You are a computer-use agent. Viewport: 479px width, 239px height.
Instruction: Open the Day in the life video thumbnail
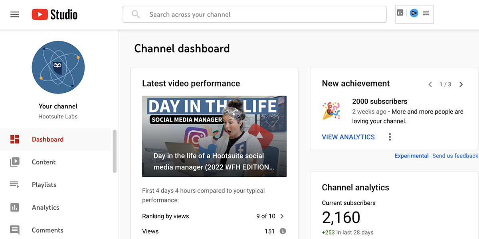214,136
